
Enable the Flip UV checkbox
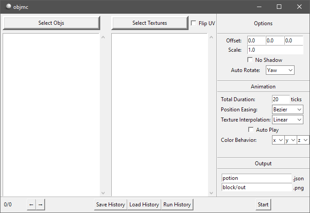(194, 23)
